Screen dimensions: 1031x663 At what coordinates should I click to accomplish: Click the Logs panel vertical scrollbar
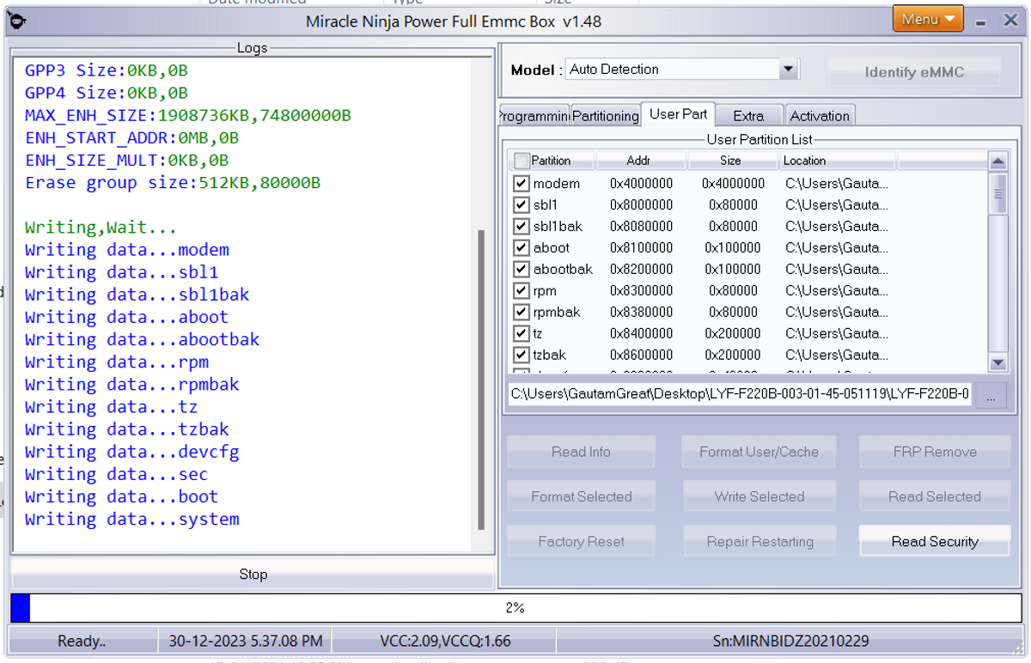tap(481, 379)
